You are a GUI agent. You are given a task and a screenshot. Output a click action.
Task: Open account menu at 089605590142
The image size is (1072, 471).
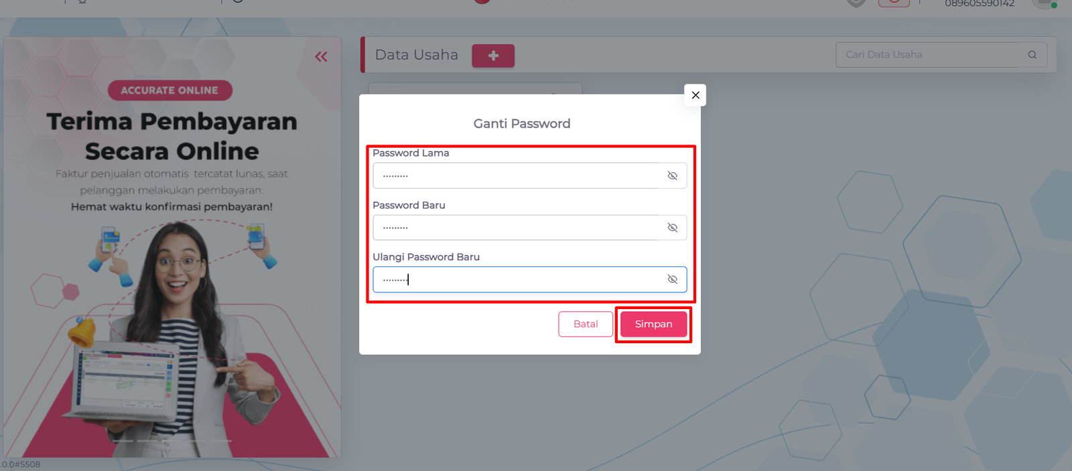click(980, 3)
